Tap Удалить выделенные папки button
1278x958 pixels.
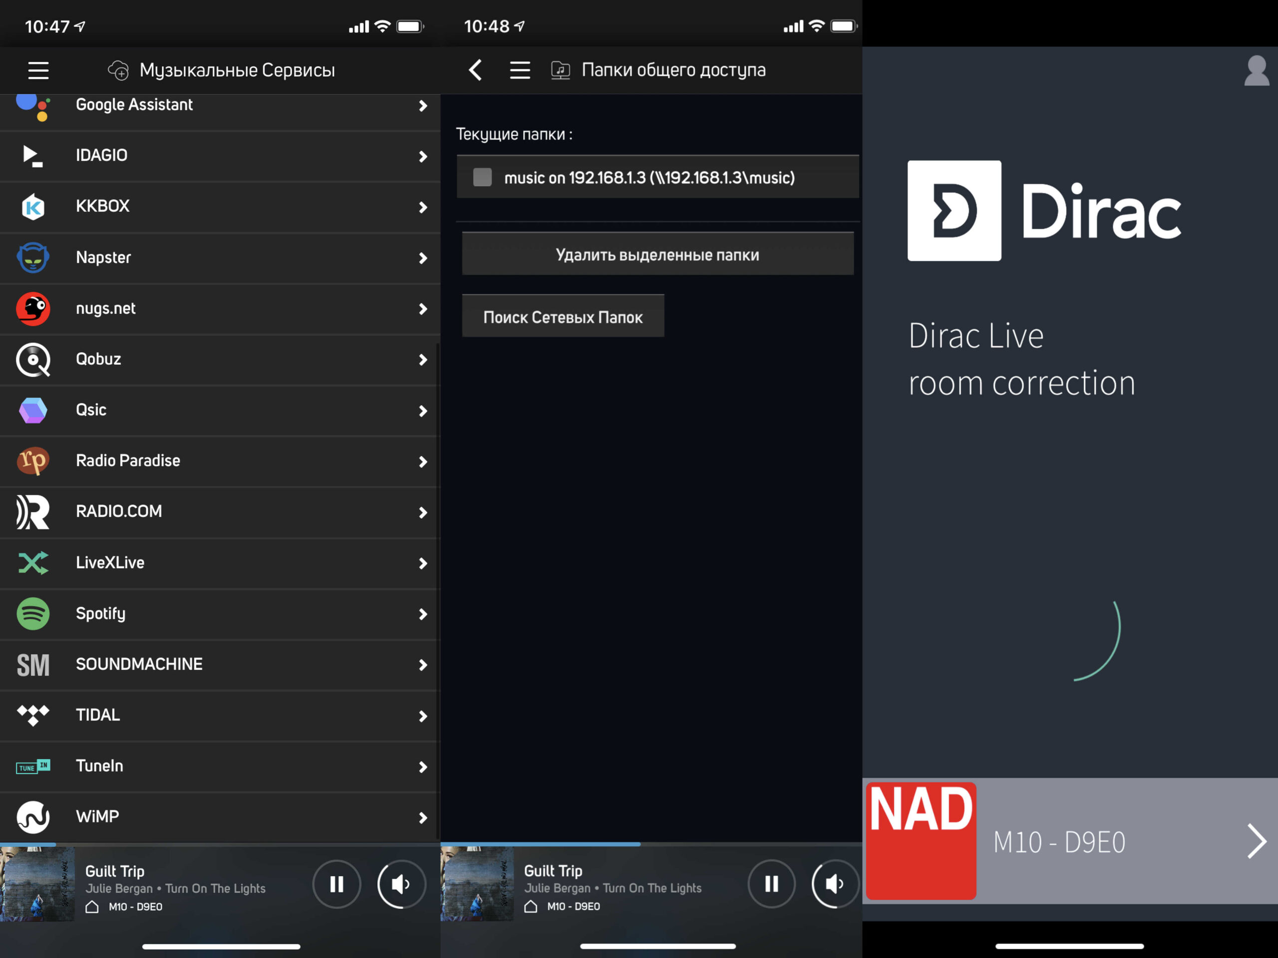tap(657, 254)
